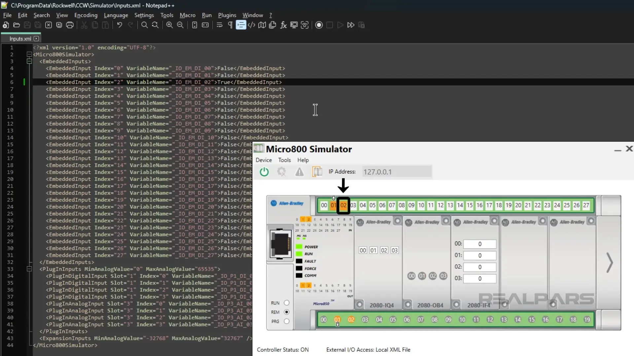Screen dimensions: 634x356
Task: Toggle synchronize vertical scrolling icon
Action: pyautogui.click(x=194, y=25)
